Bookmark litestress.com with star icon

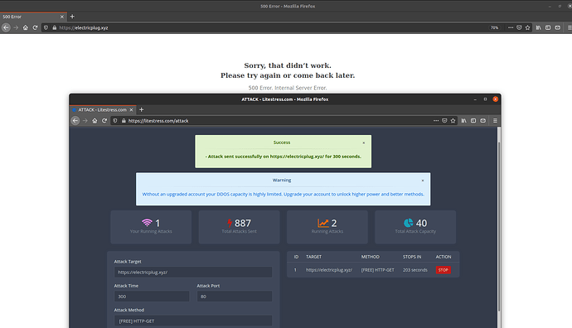click(x=453, y=121)
